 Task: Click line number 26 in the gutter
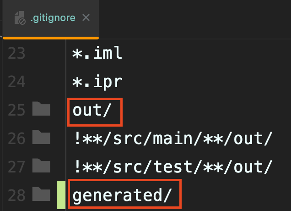[17, 138]
